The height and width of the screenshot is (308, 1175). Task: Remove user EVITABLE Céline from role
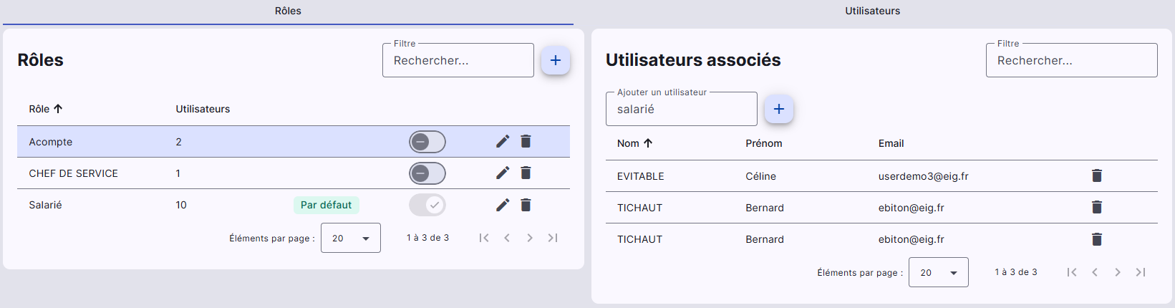pos(1096,175)
